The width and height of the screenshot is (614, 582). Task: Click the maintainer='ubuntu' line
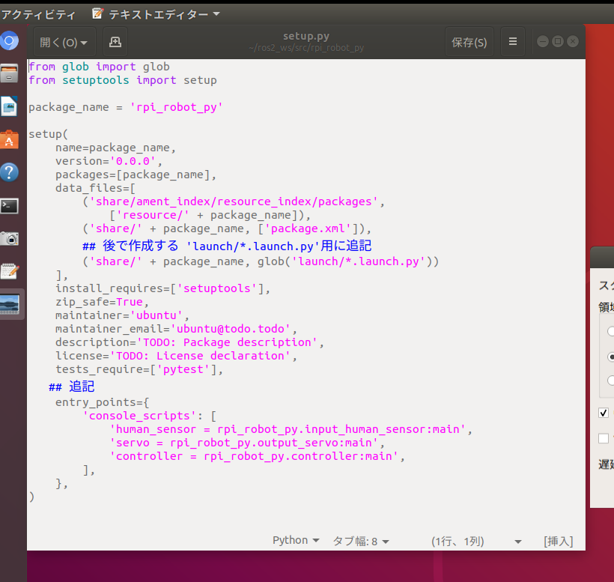[122, 315]
